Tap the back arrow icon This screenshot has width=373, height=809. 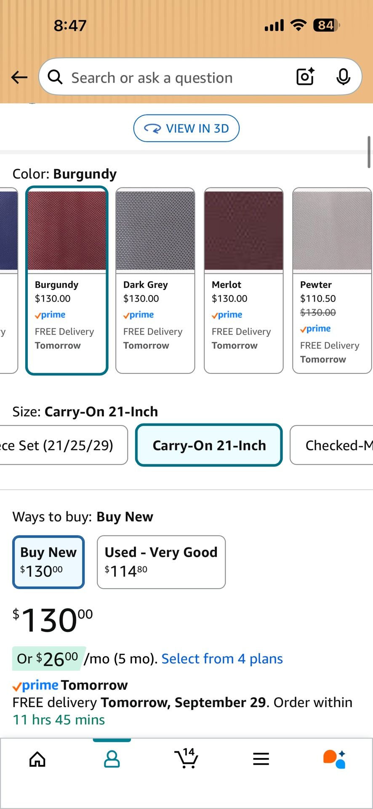(19, 77)
